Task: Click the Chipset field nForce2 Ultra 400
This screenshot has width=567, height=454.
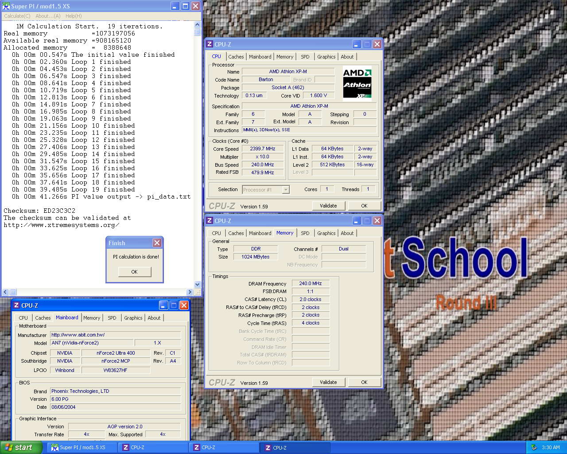Action: coord(116,353)
